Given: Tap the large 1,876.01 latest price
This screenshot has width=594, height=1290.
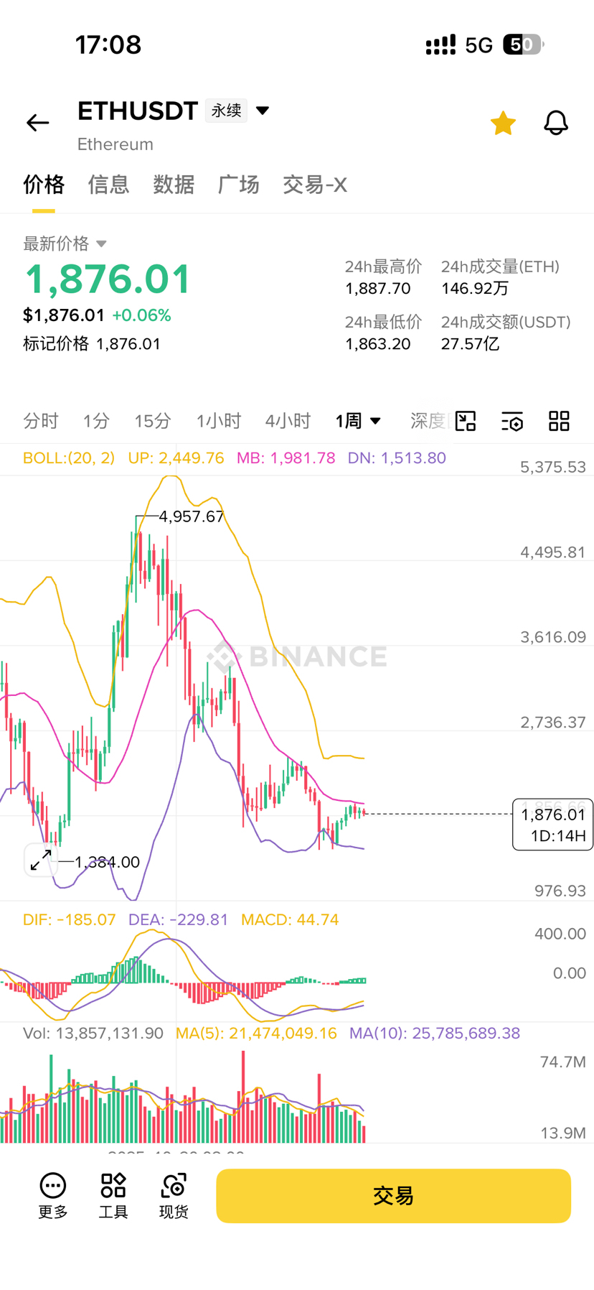Looking at the screenshot, I should (108, 279).
